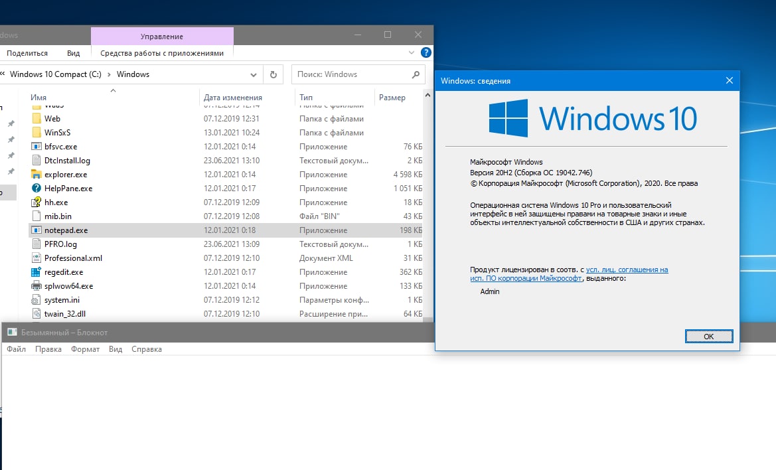Viewport: 776px width, 470px height.
Task: Open the Правка menu in Notepad
Action: (48, 349)
